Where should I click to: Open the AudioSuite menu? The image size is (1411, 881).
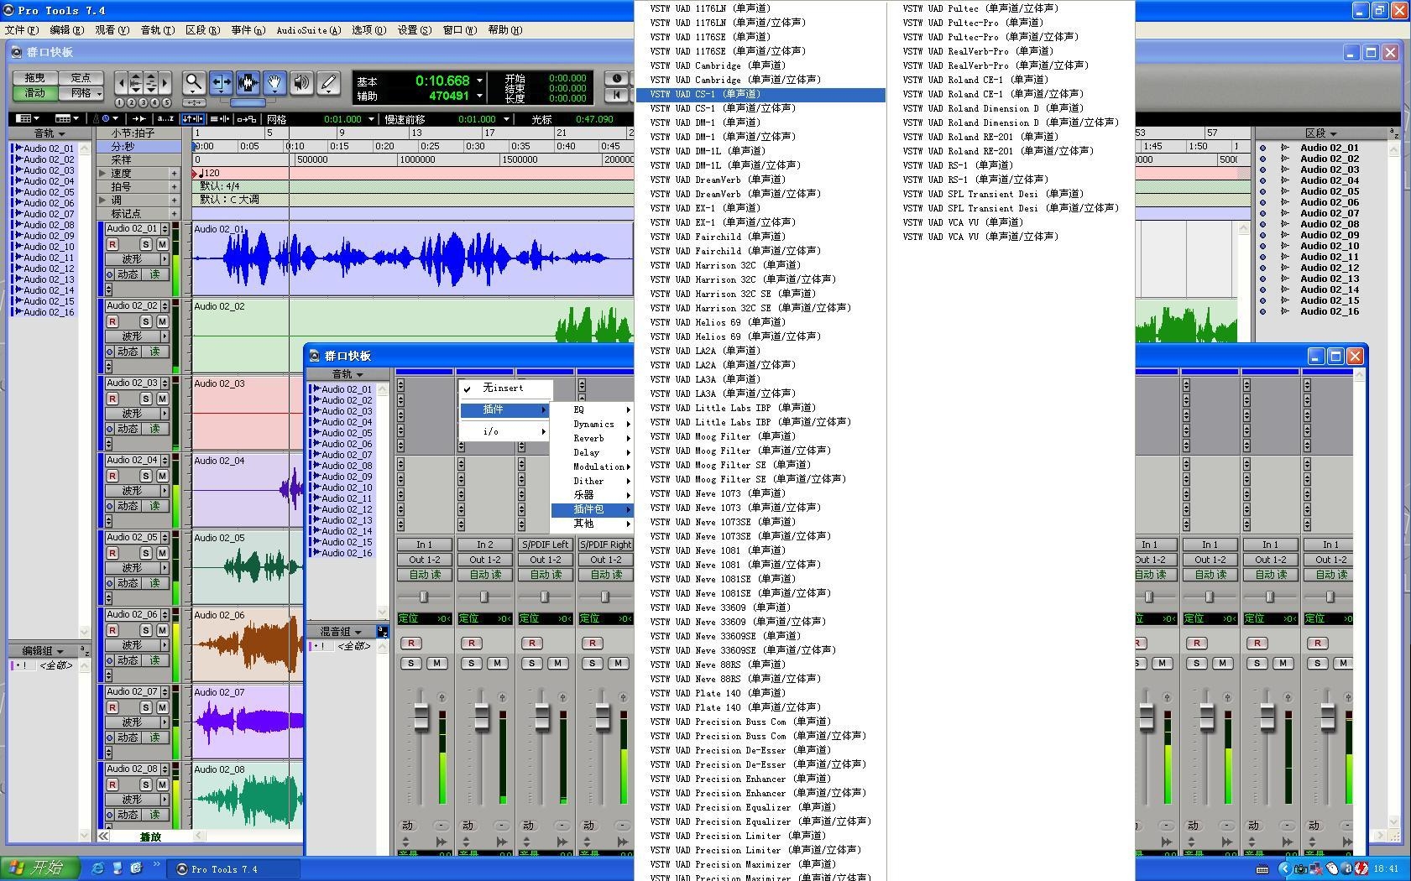308,30
